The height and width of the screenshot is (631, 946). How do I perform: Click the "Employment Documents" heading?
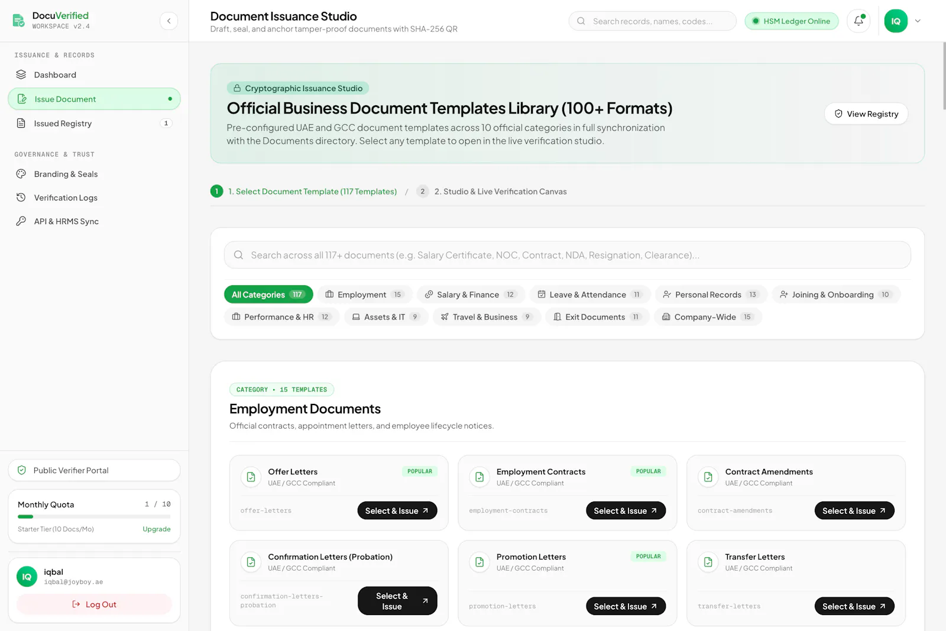[305, 409]
